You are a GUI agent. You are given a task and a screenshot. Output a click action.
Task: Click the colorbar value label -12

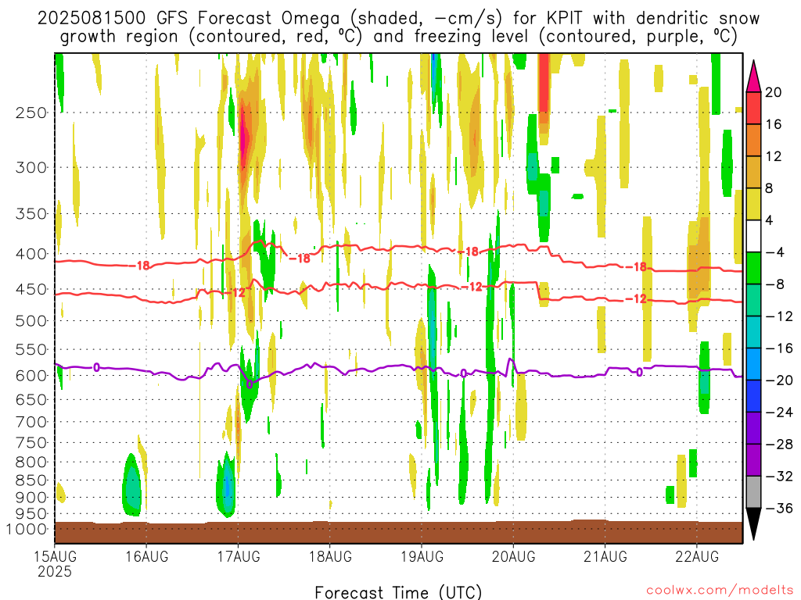(779, 317)
